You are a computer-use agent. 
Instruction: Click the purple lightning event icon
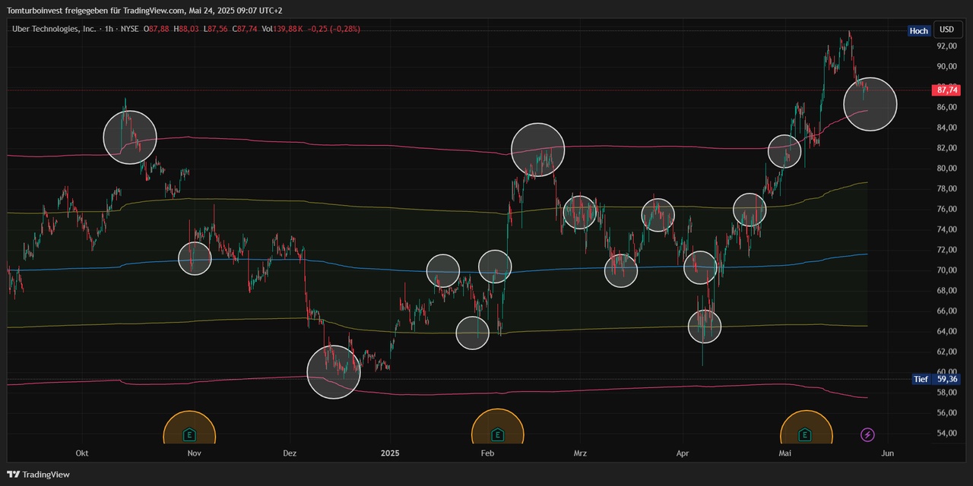click(x=867, y=435)
